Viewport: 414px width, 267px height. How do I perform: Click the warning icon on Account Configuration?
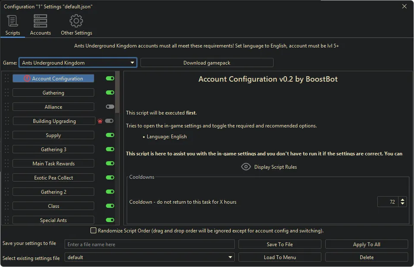click(27, 78)
